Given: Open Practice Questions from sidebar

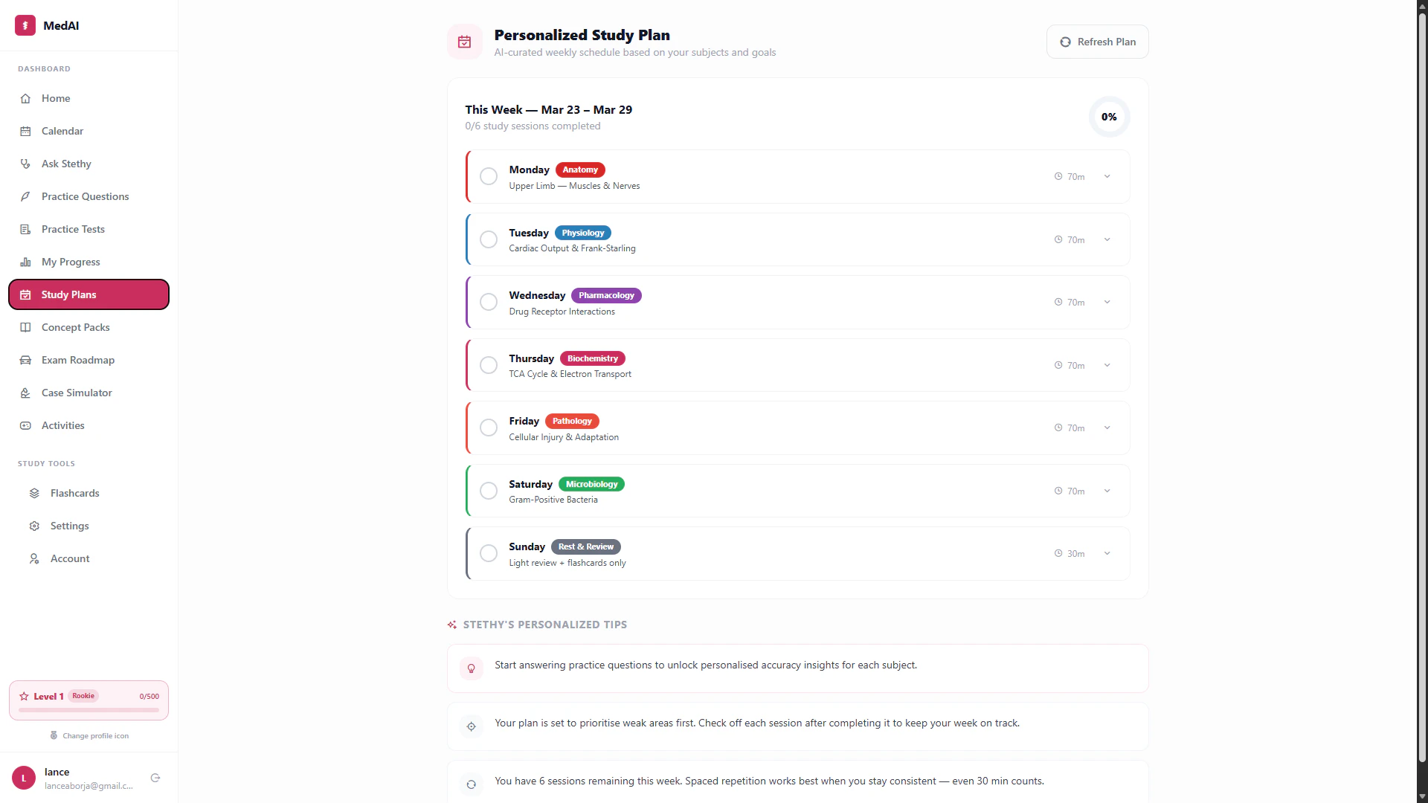Looking at the screenshot, I should pyautogui.click(x=85, y=196).
